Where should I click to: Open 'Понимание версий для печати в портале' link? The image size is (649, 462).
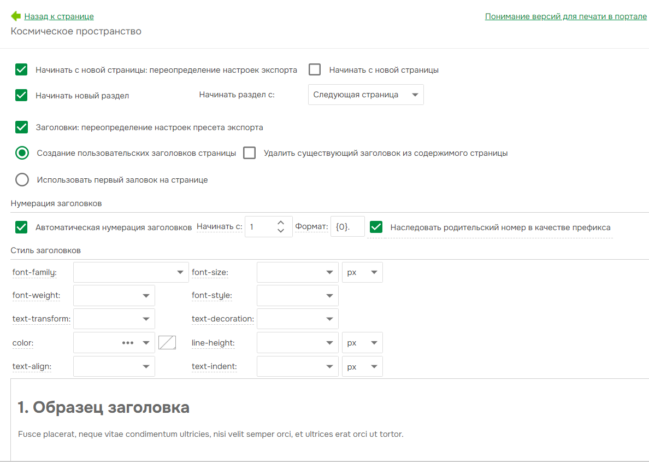pos(565,16)
